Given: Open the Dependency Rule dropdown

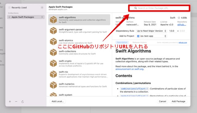Looking at the screenshot, I should tap(151, 31).
